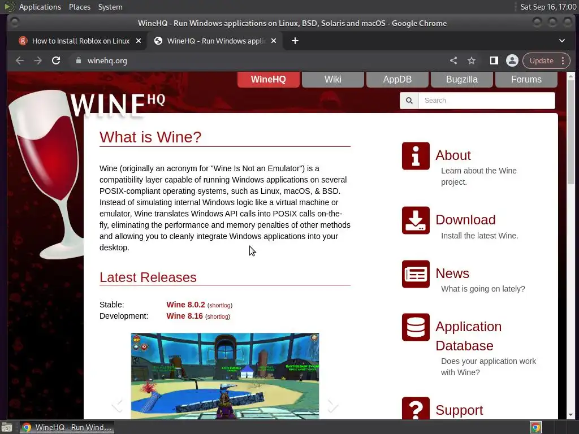Open the Wine 8.16 development release link

point(185,316)
